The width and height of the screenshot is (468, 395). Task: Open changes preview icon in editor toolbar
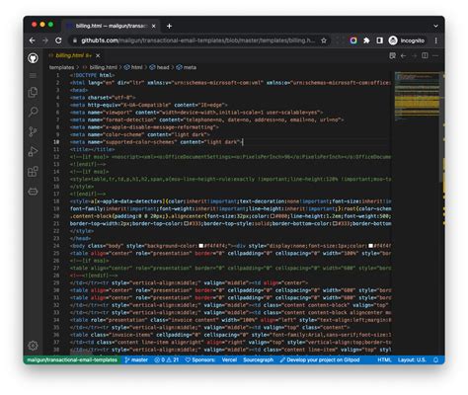pos(392,55)
